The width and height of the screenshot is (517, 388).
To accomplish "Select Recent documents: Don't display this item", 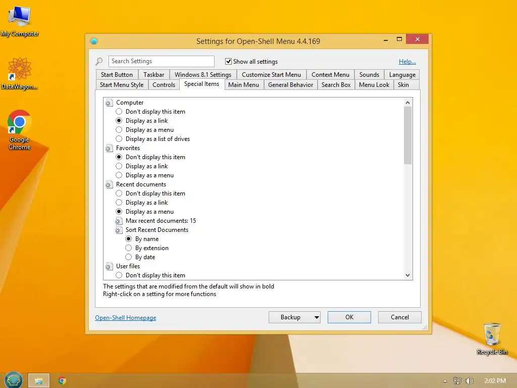I will (x=119, y=193).
